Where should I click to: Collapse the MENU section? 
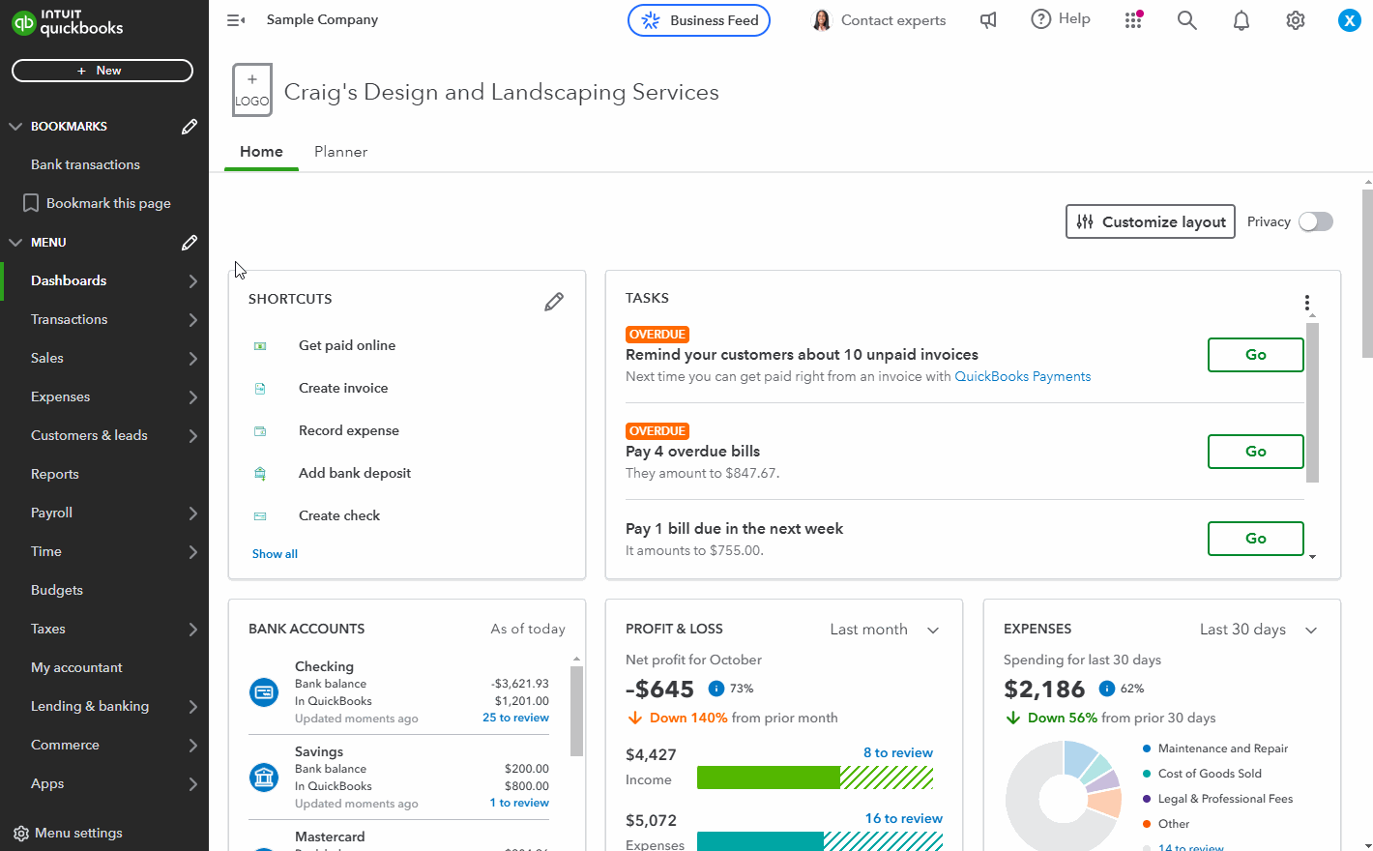[x=15, y=243]
